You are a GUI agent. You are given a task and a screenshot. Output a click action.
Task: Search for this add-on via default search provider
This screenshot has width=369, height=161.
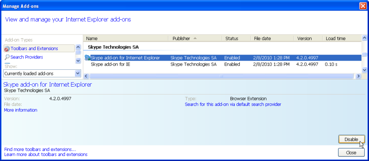(x=233, y=104)
